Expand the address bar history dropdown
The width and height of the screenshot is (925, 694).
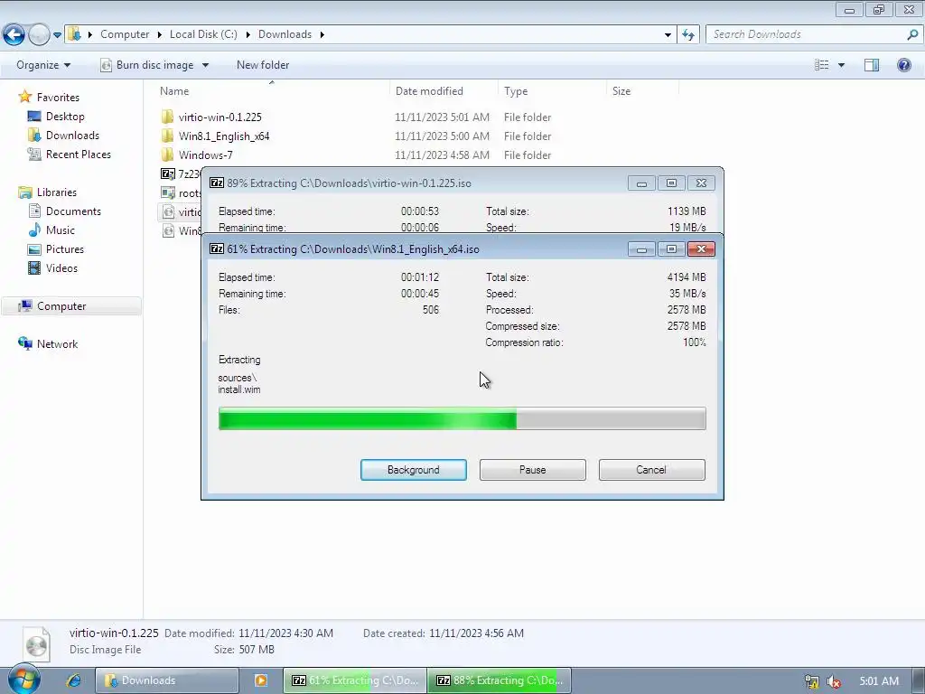pos(668,35)
